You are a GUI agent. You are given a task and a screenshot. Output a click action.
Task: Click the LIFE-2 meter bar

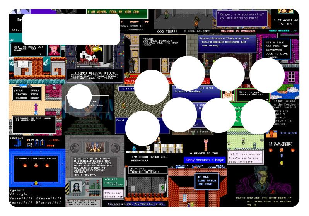coord(196,168)
